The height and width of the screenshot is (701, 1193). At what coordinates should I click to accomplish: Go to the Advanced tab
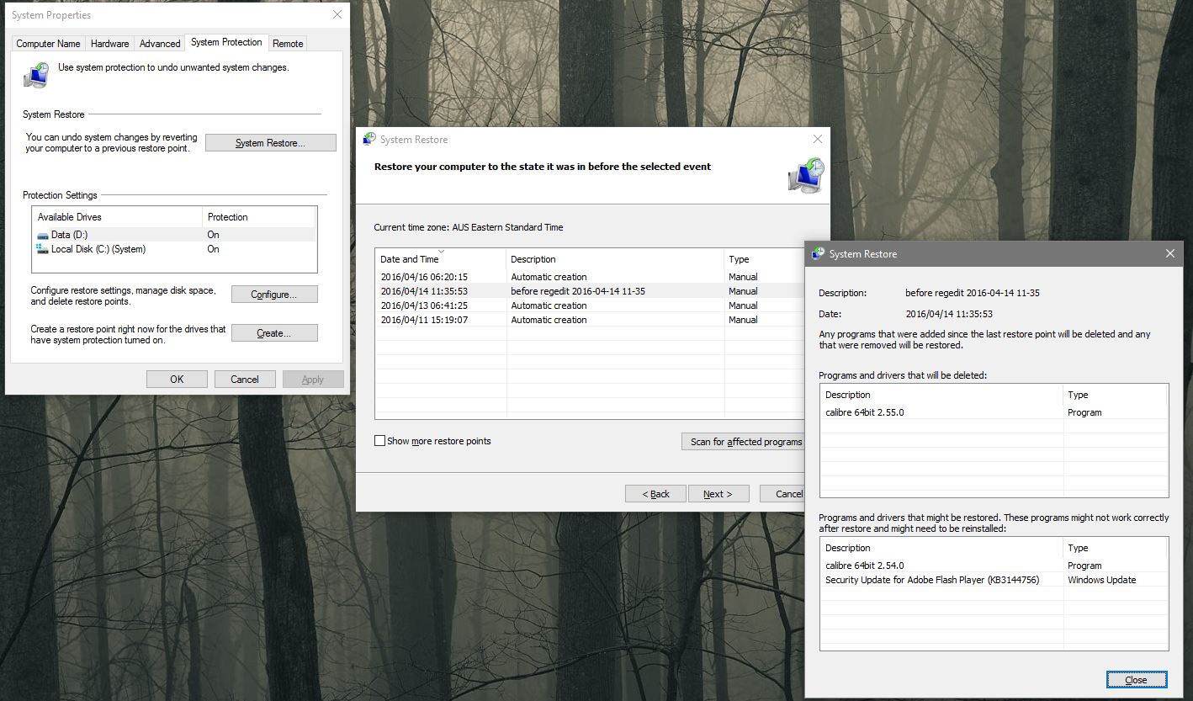pos(160,44)
